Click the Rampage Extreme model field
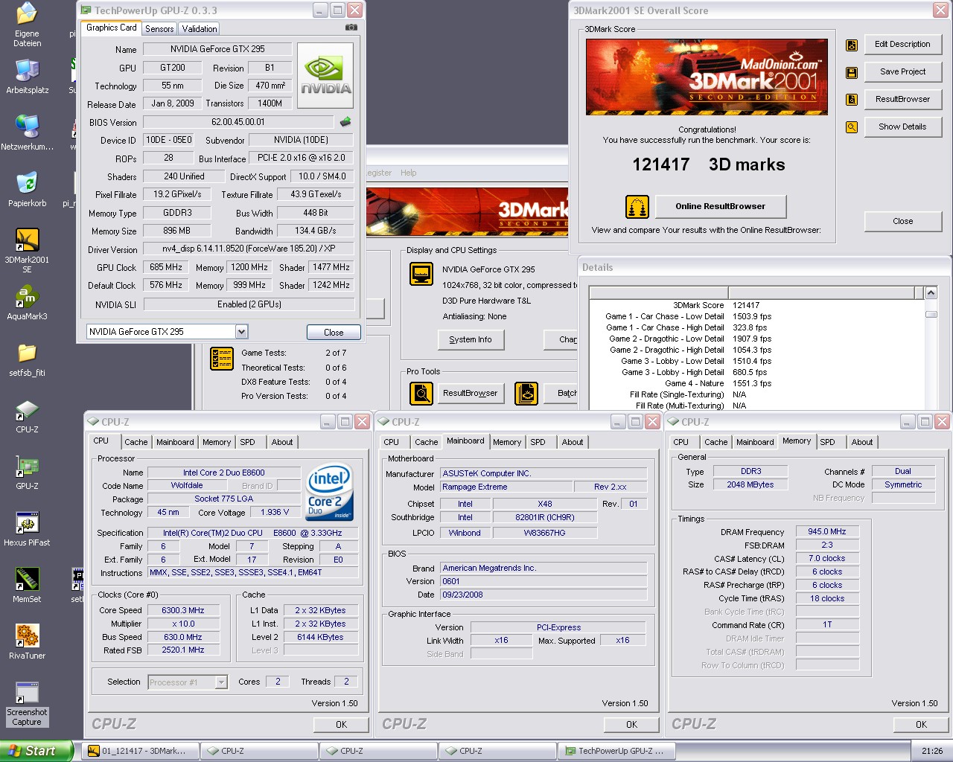Screen dimensions: 953x762 [x=506, y=487]
